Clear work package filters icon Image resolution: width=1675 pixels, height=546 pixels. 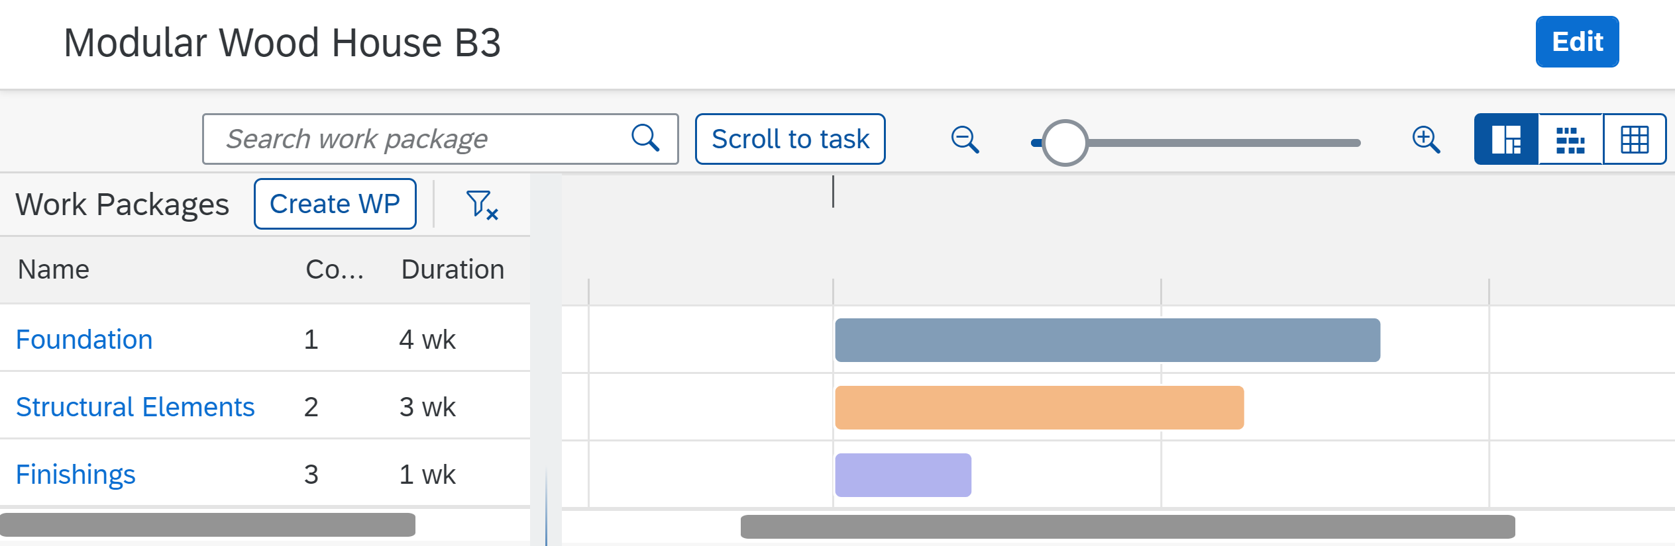[x=482, y=205]
